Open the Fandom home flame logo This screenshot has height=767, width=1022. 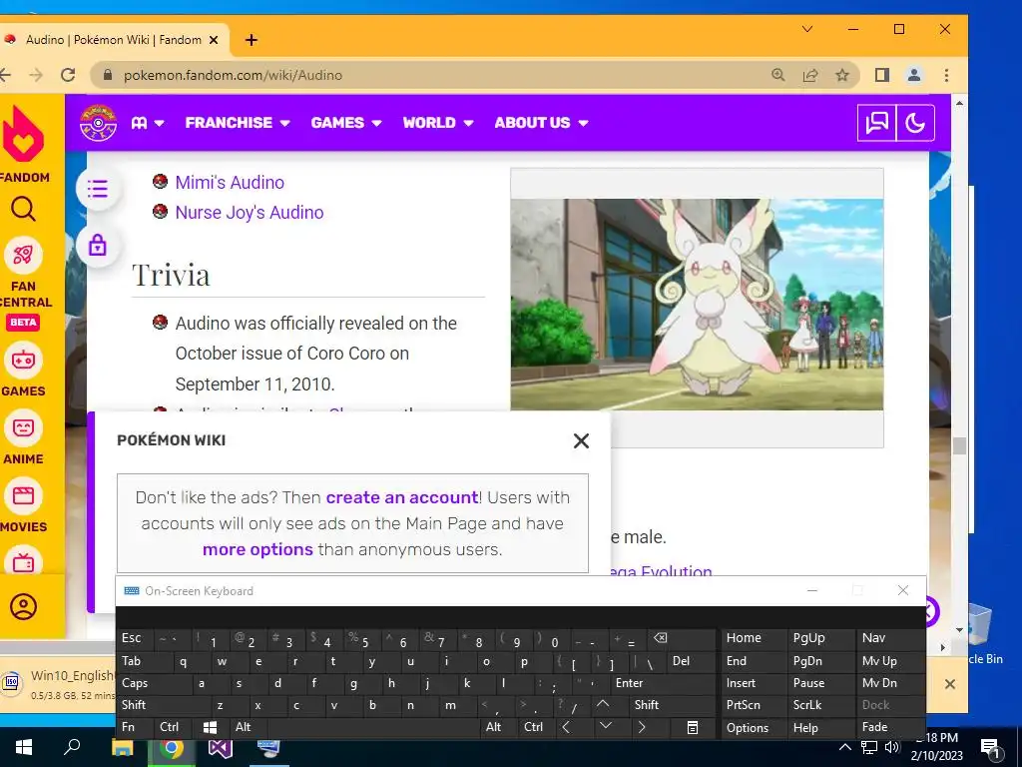24,135
